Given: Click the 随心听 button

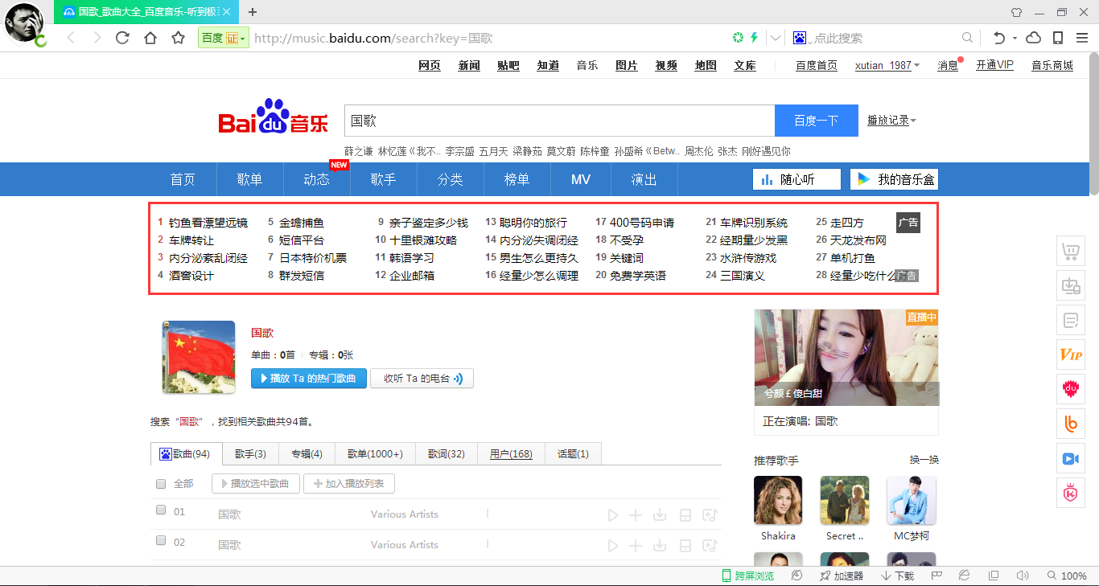Looking at the screenshot, I should 796,179.
